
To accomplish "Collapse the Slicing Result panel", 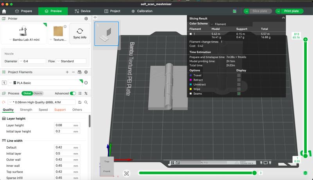I will (x=283, y=18).
